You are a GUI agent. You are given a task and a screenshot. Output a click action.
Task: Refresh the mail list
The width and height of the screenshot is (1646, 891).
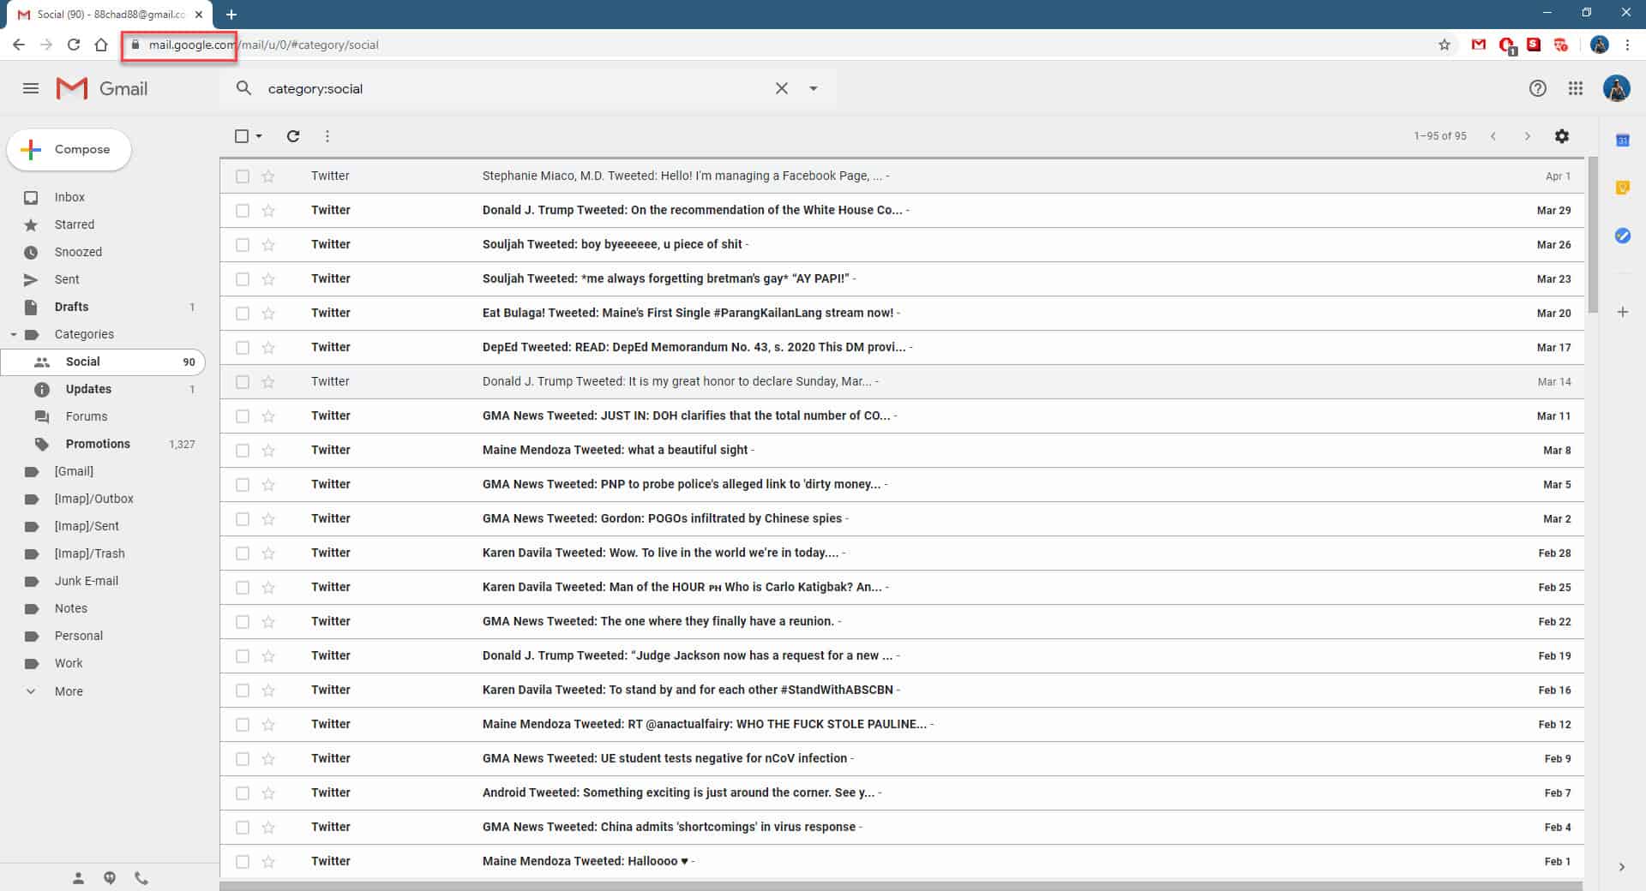pos(293,135)
